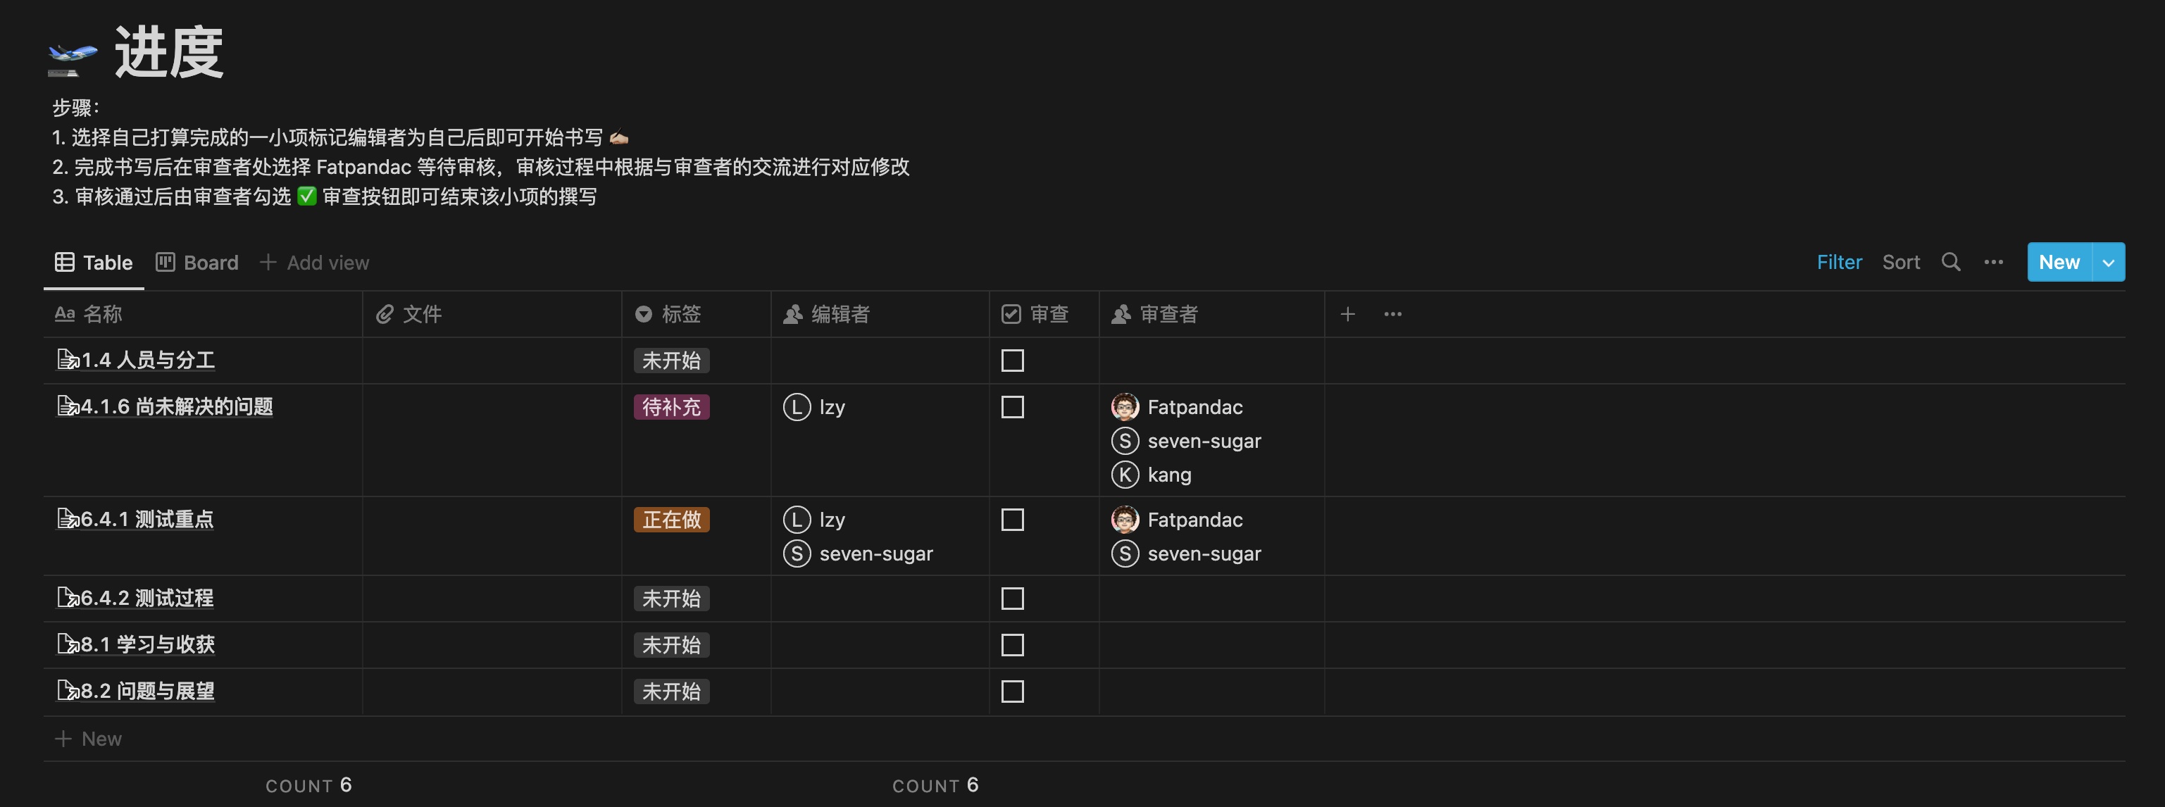Click Fatpandac reviewer avatar on 6.4.1
This screenshot has width=2165, height=807.
pyautogui.click(x=1123, y=519)
